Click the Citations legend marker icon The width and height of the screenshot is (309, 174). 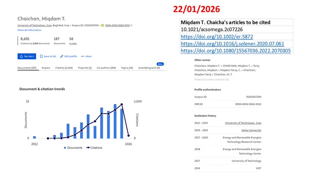click(88, 148)
